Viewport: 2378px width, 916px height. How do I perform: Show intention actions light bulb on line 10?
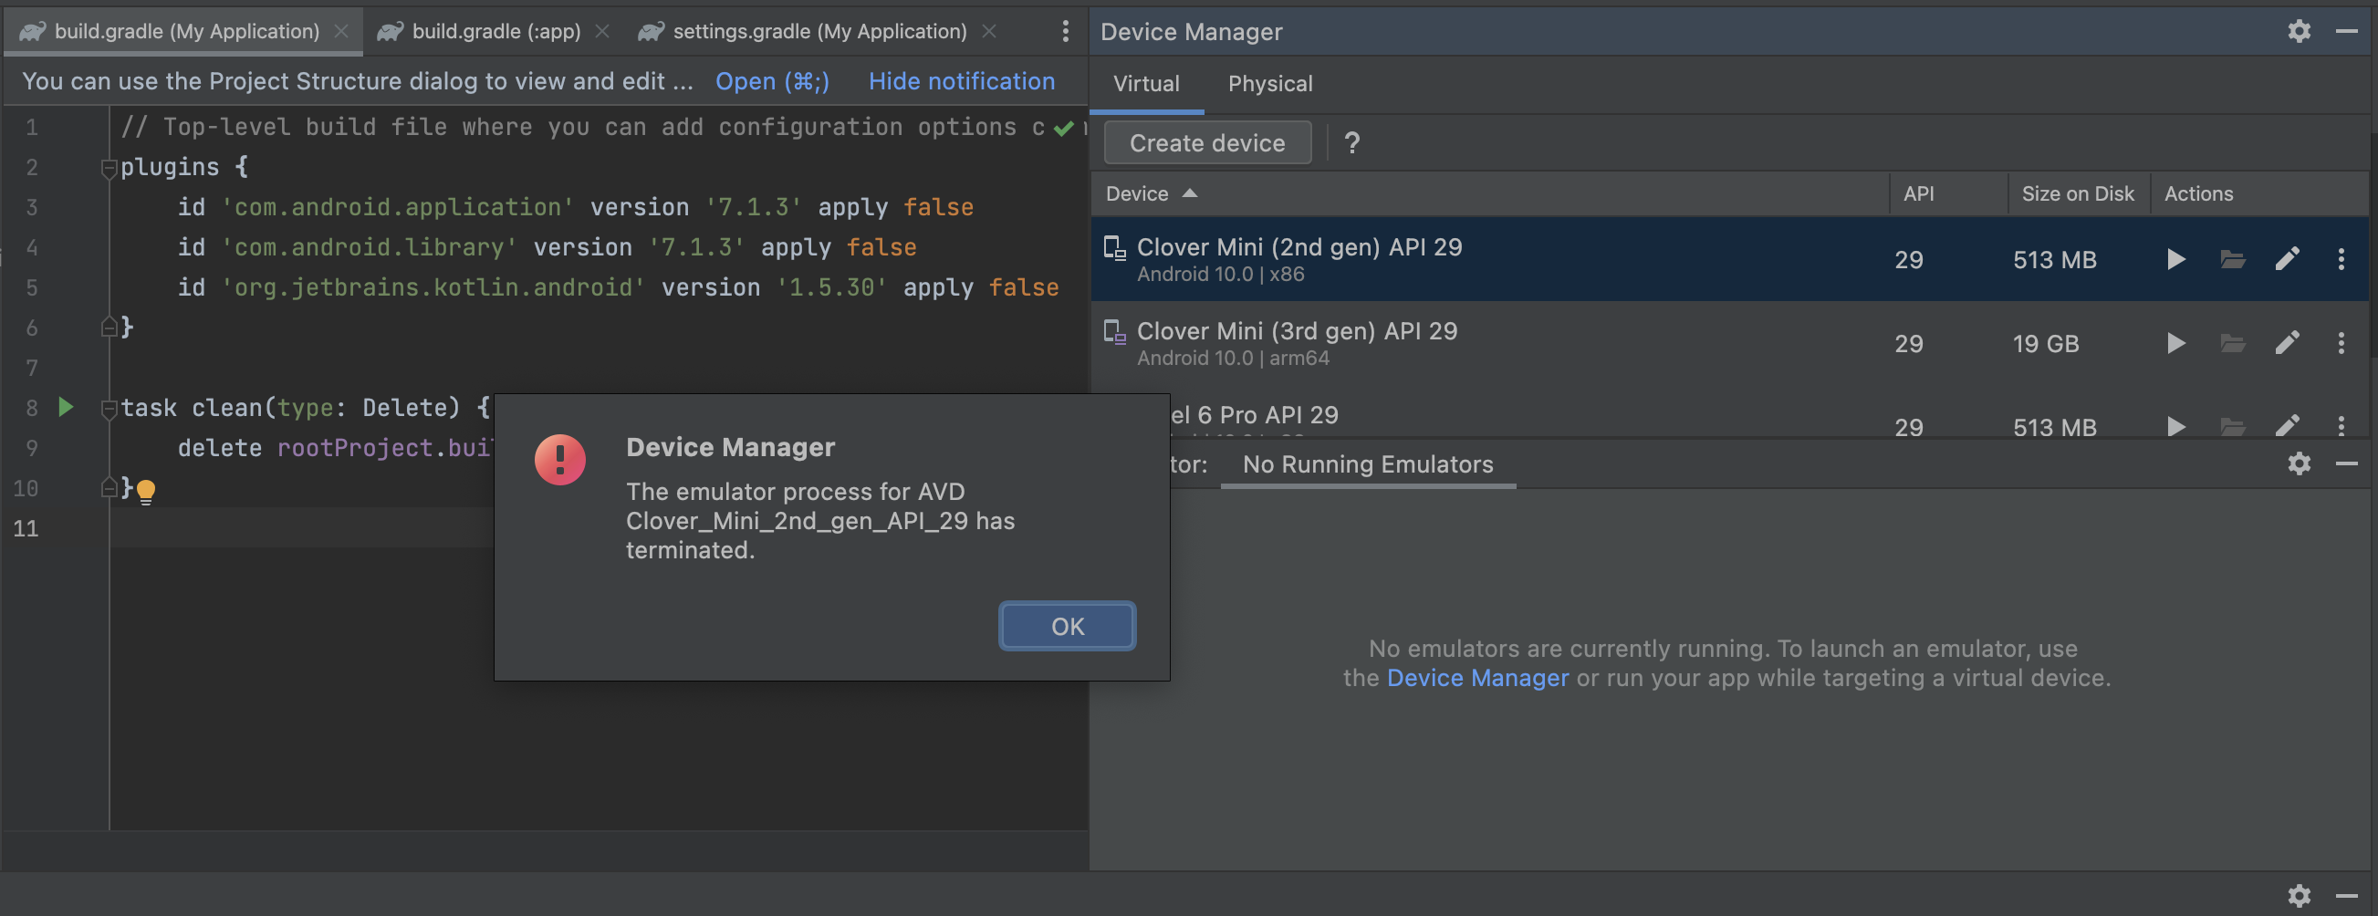click(146, 491)
